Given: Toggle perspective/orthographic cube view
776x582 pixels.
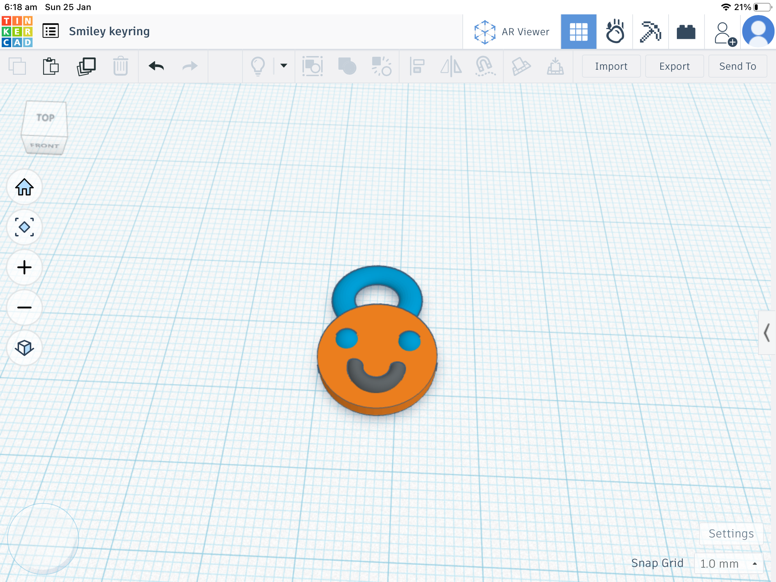Looking at the screenshot, I should tap(24, 348).
